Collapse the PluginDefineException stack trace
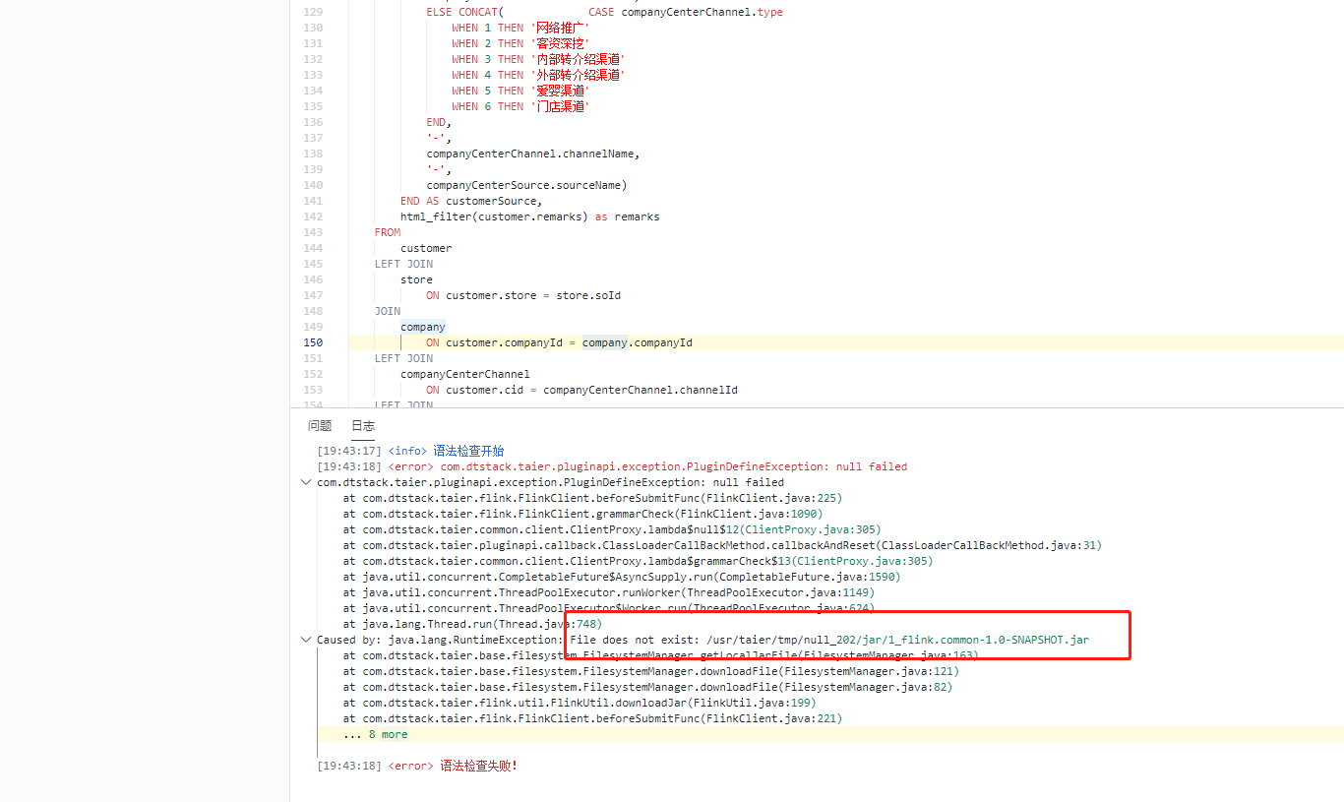The image size is (1344, 802). [306, 482]
